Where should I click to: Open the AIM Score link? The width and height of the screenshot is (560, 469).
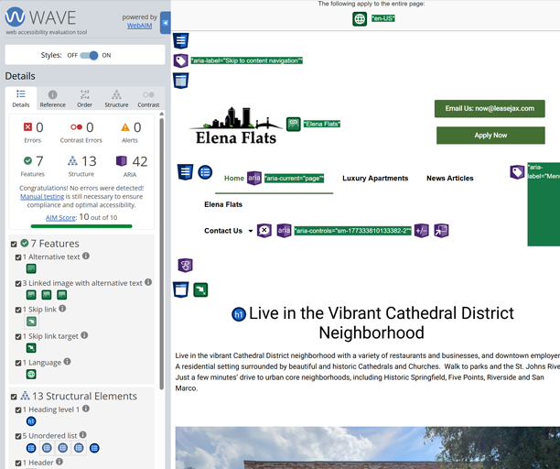[60, 217]
